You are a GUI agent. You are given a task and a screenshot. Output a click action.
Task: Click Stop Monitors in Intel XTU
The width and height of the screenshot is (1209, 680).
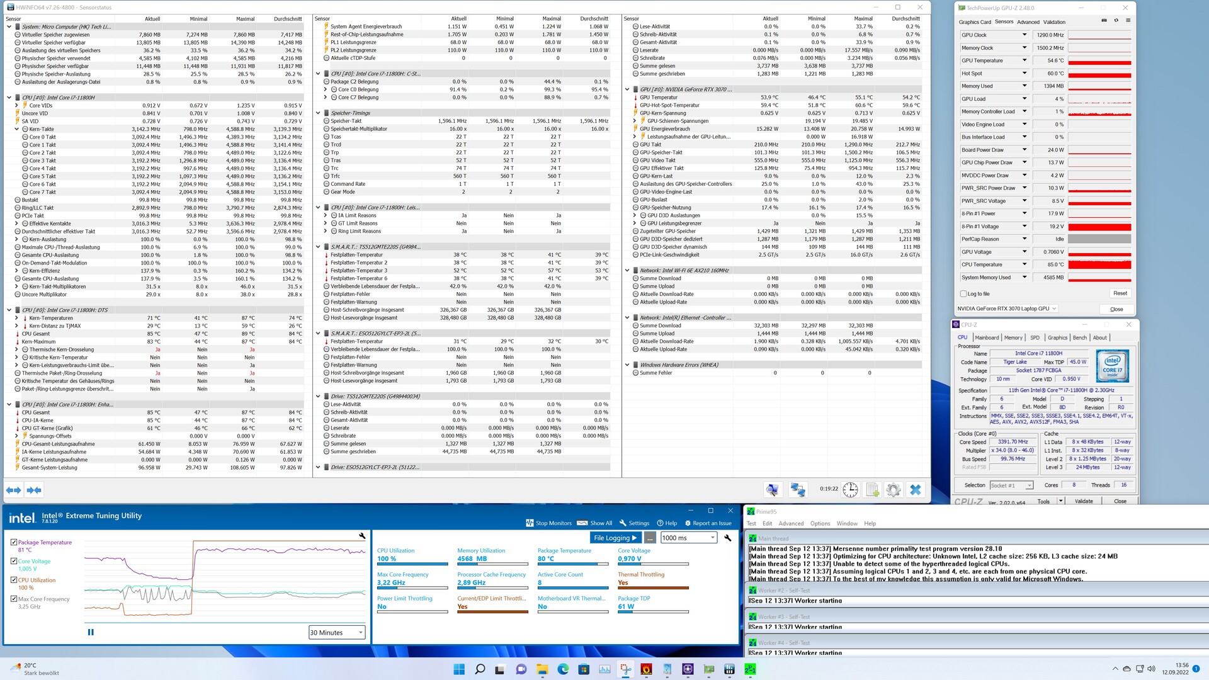point(548,523)
